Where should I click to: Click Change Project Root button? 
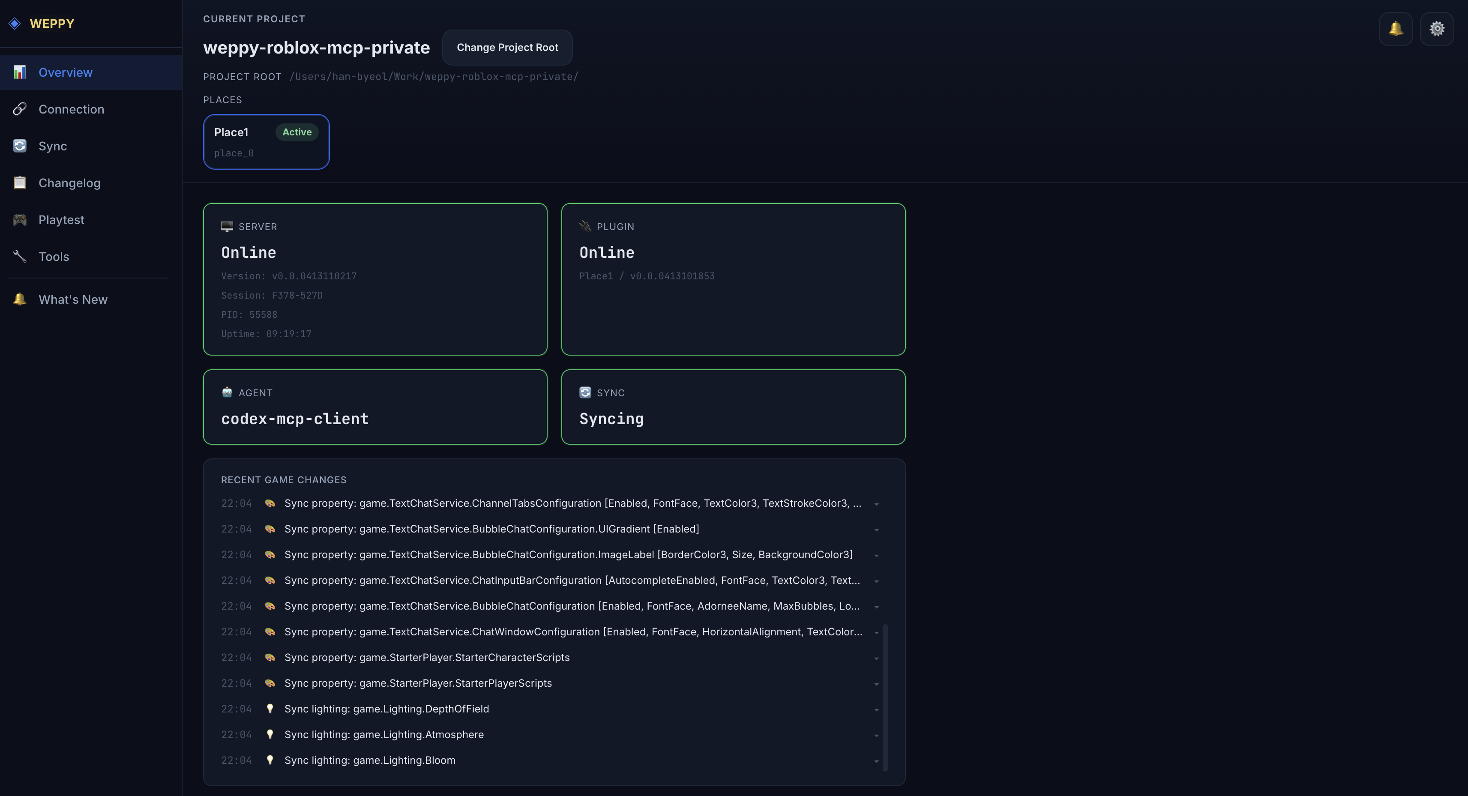pos(507,47)
